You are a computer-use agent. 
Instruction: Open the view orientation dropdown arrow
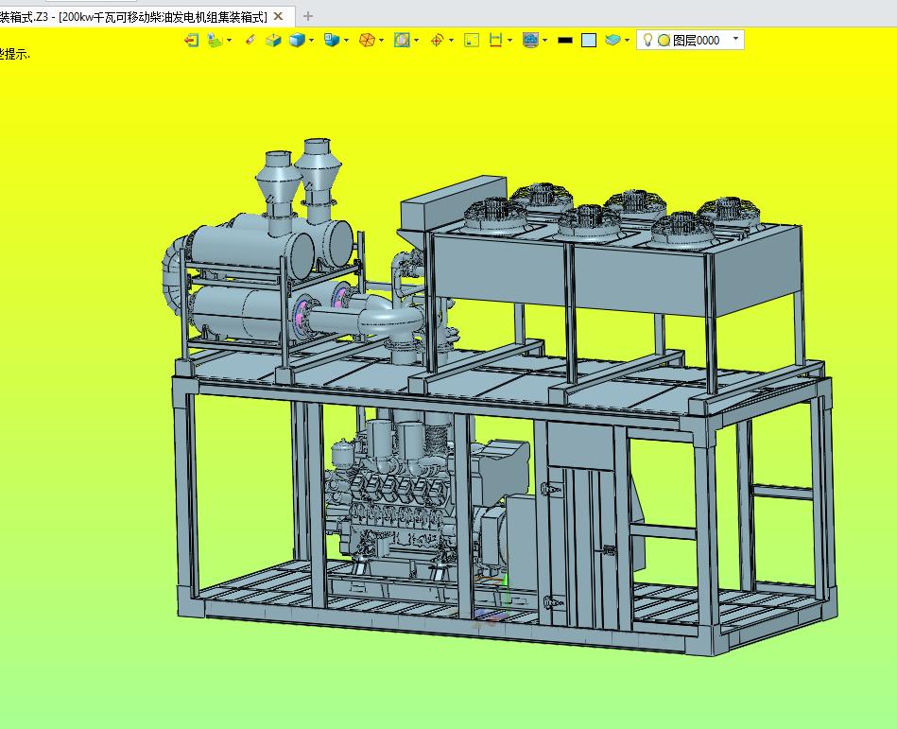pyautogui.click(x=346, y=40)
